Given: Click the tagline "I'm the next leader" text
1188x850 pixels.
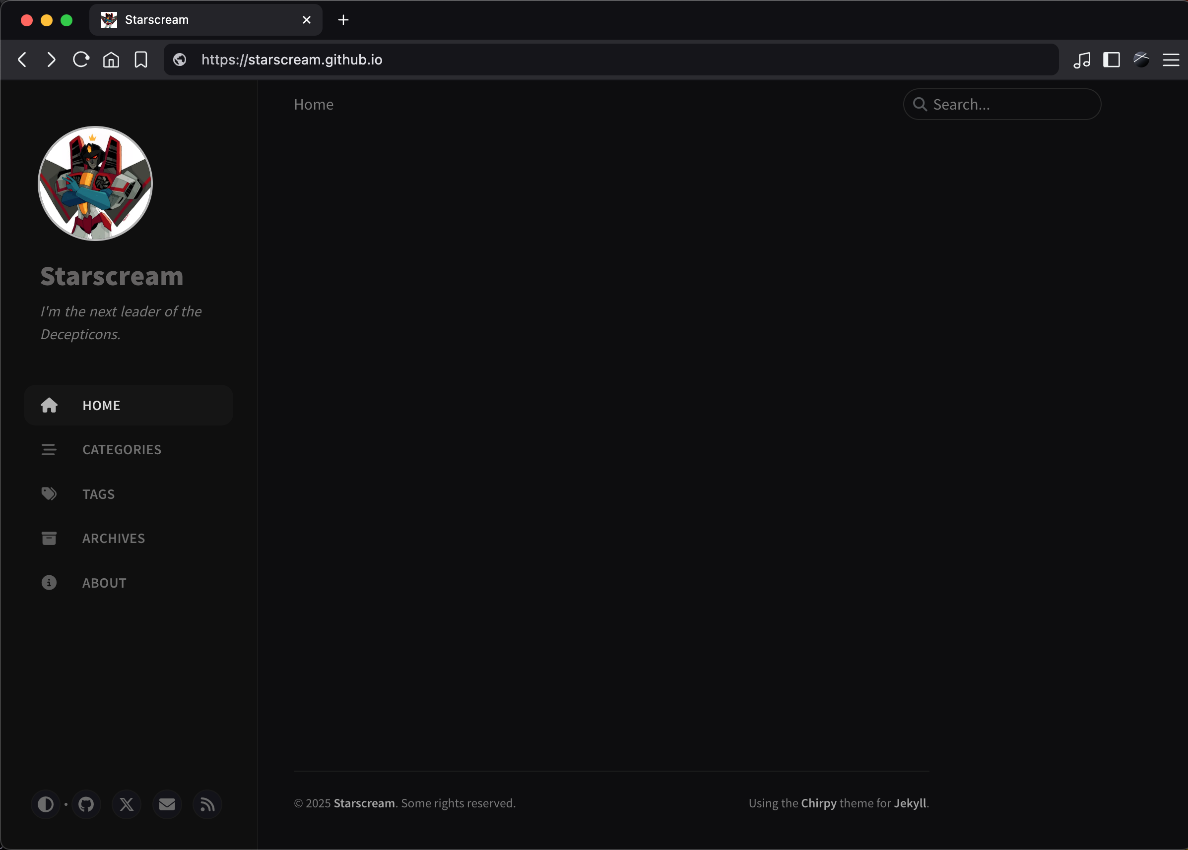Looking at the screenshot, I should 121,322.
